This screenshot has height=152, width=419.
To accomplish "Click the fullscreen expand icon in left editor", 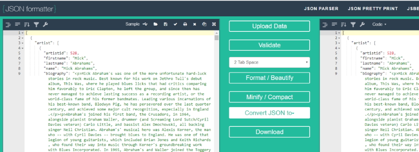I will [x=214, y=24].
